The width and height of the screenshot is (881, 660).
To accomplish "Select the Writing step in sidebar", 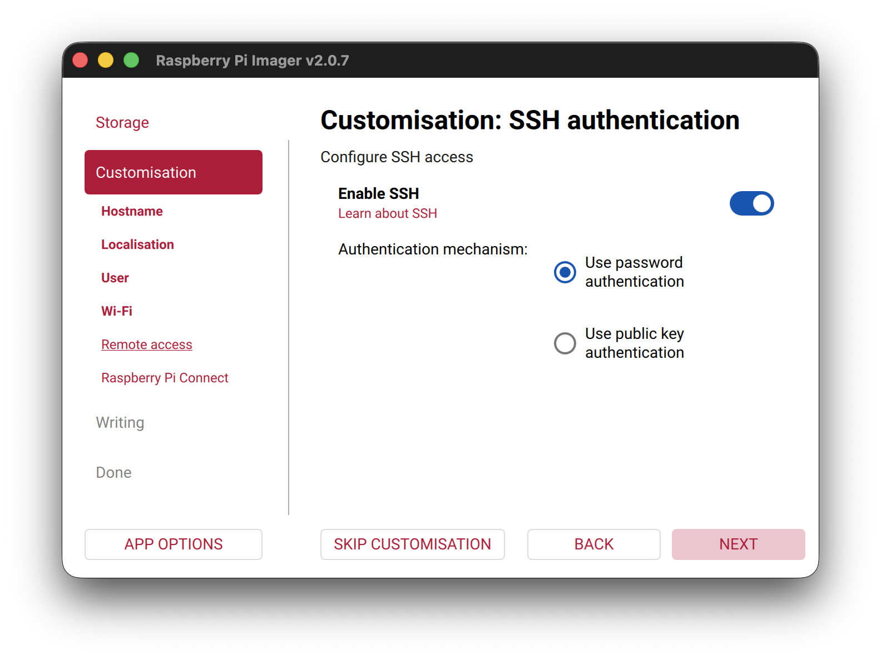I will (x=120, y=423).
